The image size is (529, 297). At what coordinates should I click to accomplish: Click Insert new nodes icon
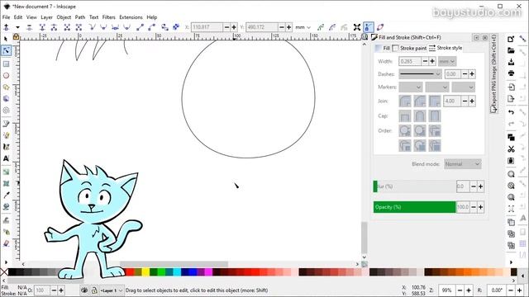point(7,27)
